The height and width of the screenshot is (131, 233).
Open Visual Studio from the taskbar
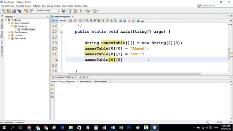(x=104, y=128)
